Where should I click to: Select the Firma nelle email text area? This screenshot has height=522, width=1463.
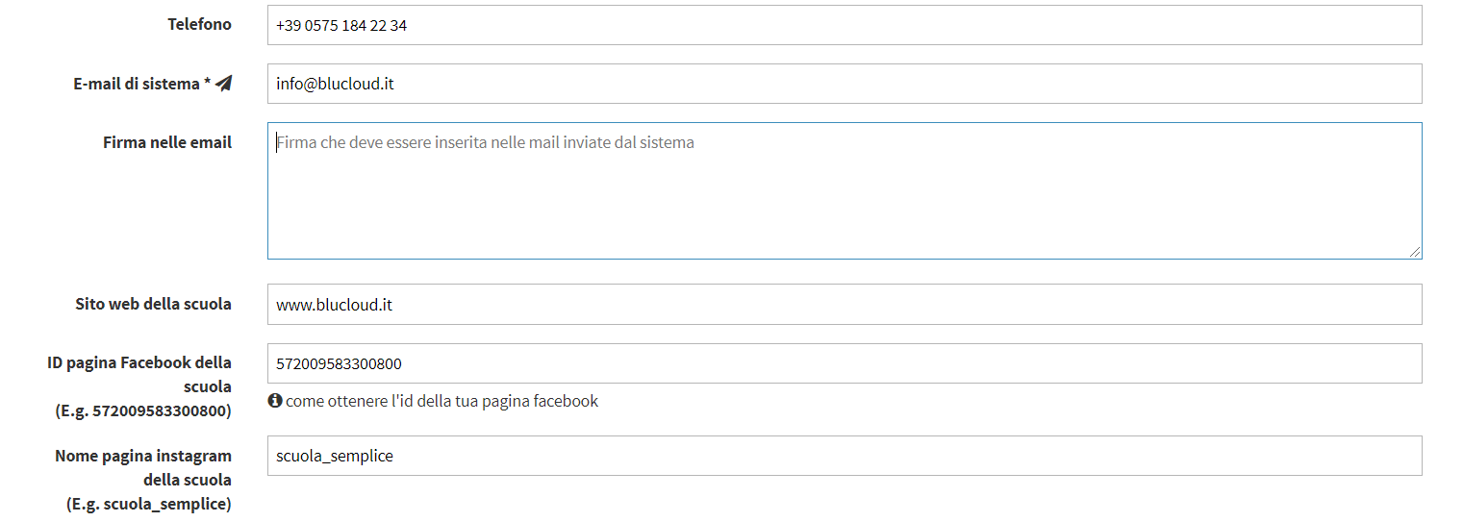coord(845,190)
